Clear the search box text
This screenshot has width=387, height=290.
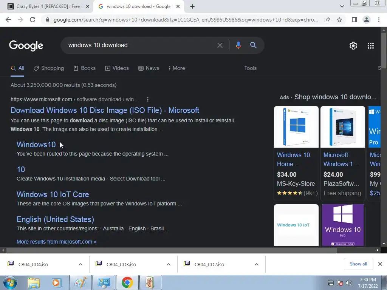click(x=220, y=45)
